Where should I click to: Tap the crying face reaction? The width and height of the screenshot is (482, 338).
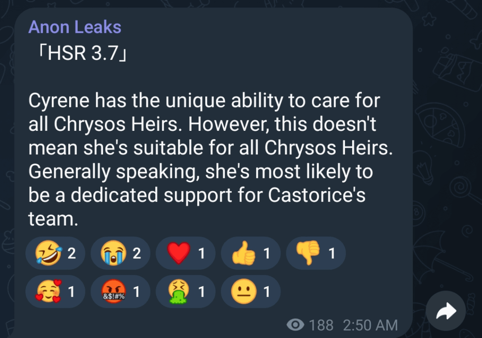pyautogui.click(x=120, y=253)
